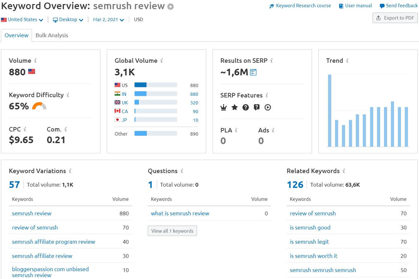Image resolution: width=419 pixels, height=279 pixels.
Task: Click the Send feedback chat icon
Action: pos(382,6)
